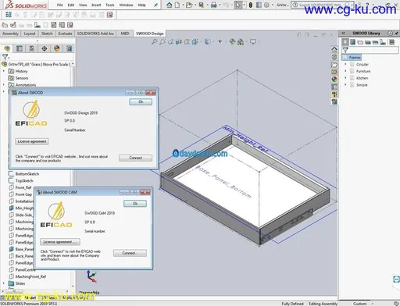Open the File Explorer task pane folder icon
The image size is (400, 306).
(x=334, y=64)
